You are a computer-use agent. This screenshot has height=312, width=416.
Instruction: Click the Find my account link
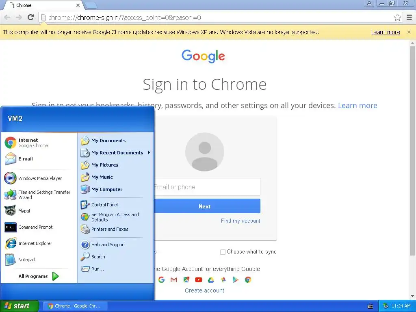click(240, 221)
